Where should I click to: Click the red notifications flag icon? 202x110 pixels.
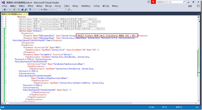pyautogui.click(x=153, y=2)
